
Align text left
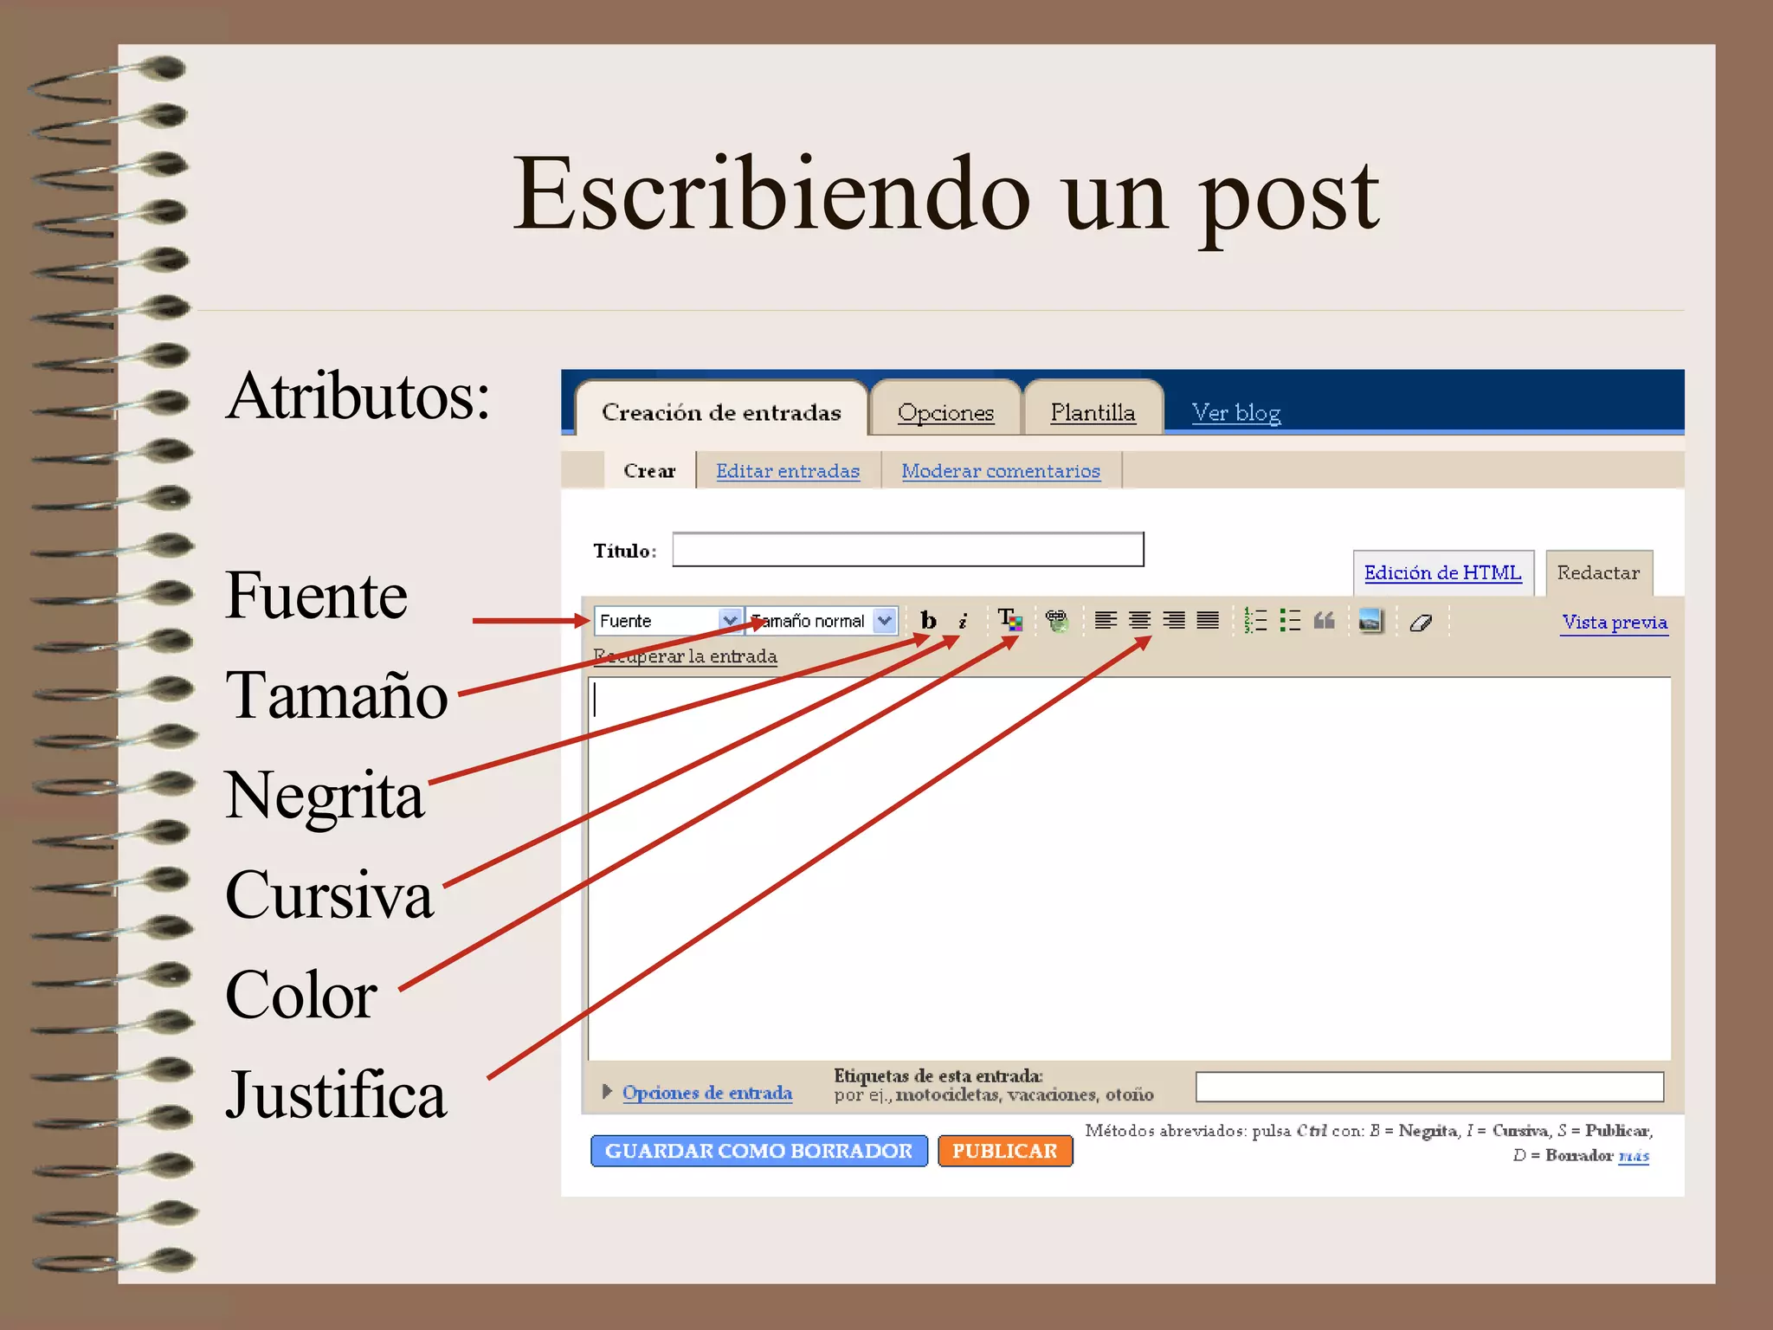1106,620
